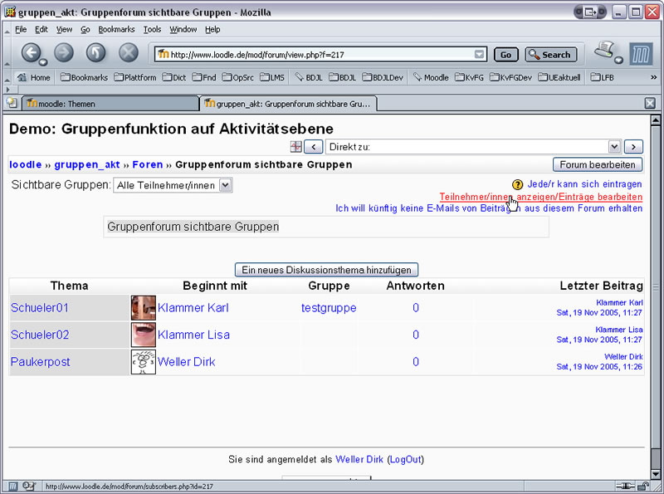Open the Bookmarks menu
This screenshot has width=664, height=494.
pyautogui.click(x=115, y=29)
